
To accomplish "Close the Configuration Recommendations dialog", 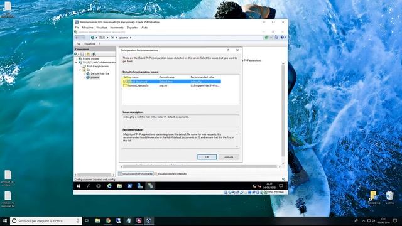I will 237,50.
